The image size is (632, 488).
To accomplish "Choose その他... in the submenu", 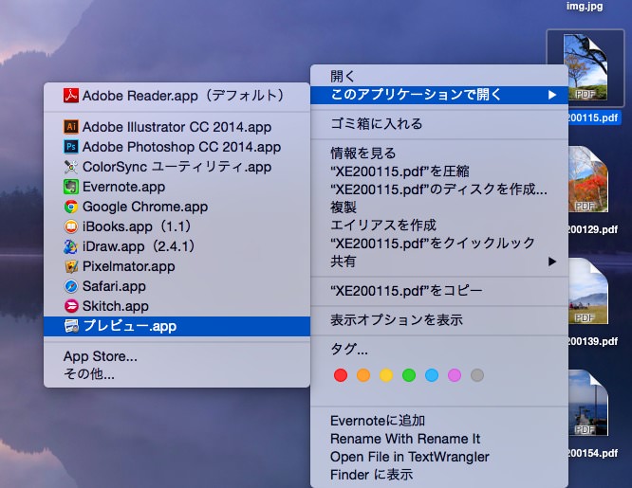I will click(x=177, y=374).
